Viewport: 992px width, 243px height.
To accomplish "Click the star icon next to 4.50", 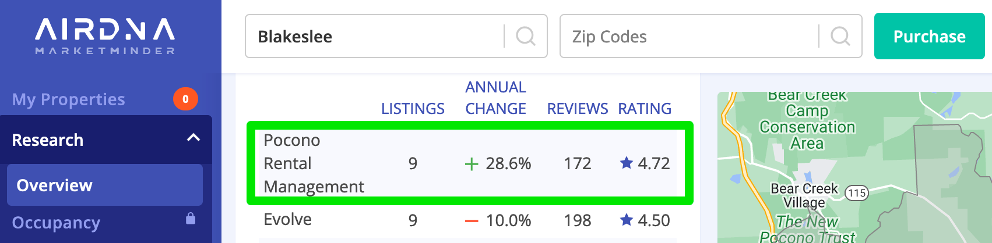I will pyautogui.click(x=627, y=220).
